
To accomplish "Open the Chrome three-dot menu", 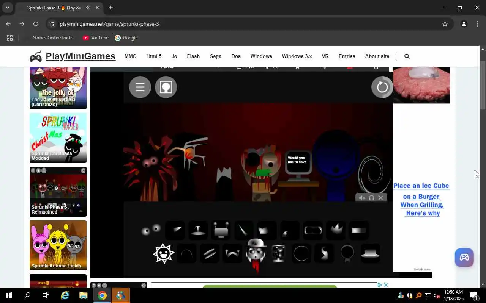I will coord(478,24).
